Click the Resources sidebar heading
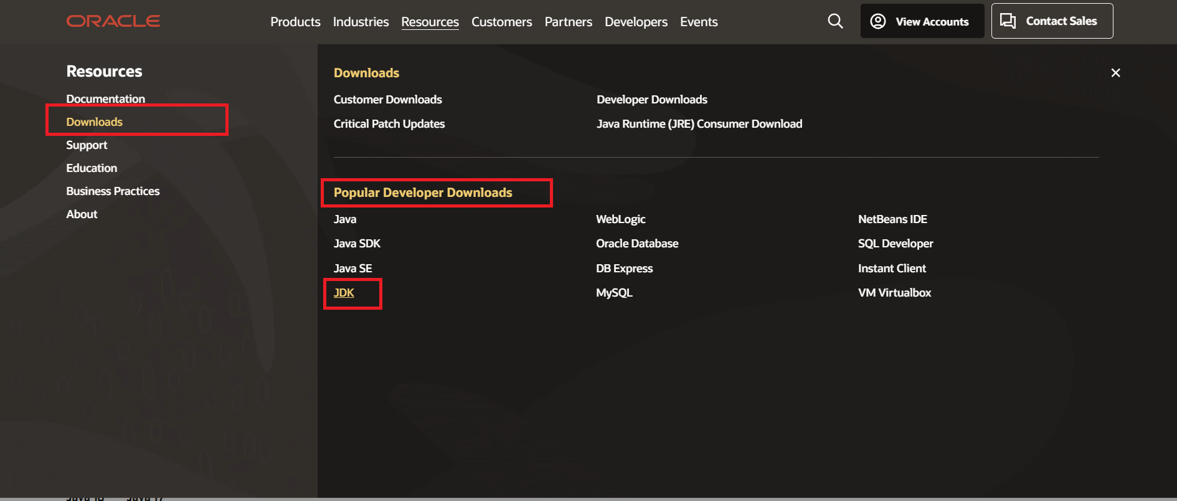 [104, 71]
